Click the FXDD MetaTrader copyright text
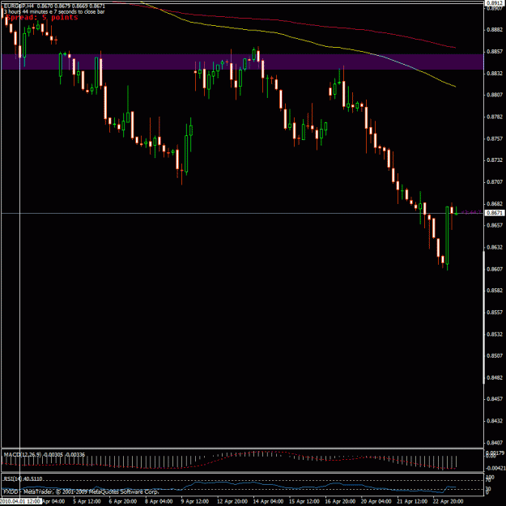The image size is (506, 506). pos(81,491)
